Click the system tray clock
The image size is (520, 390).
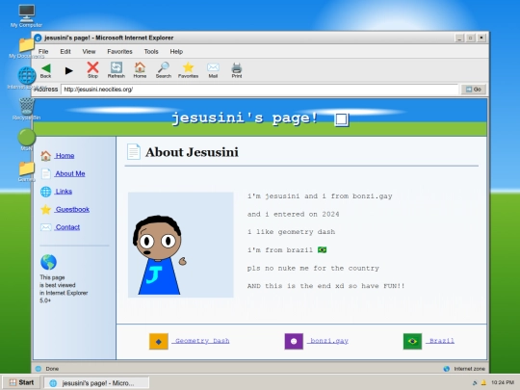click(x=503, y=382)
